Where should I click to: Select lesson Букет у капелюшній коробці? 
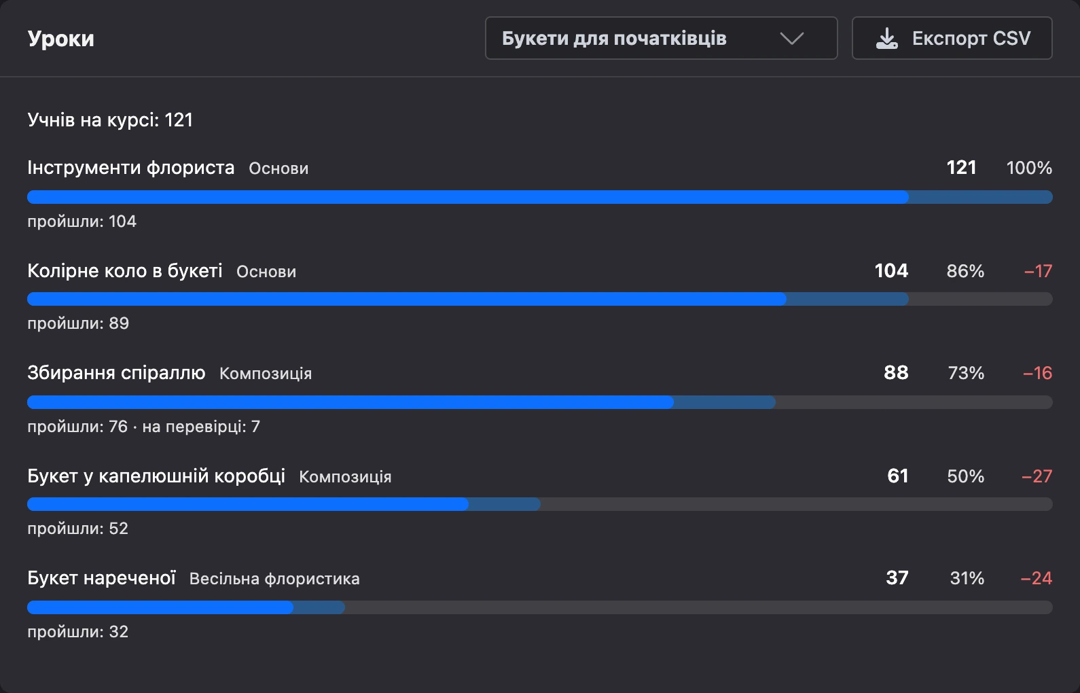click(x=156, y=476)
